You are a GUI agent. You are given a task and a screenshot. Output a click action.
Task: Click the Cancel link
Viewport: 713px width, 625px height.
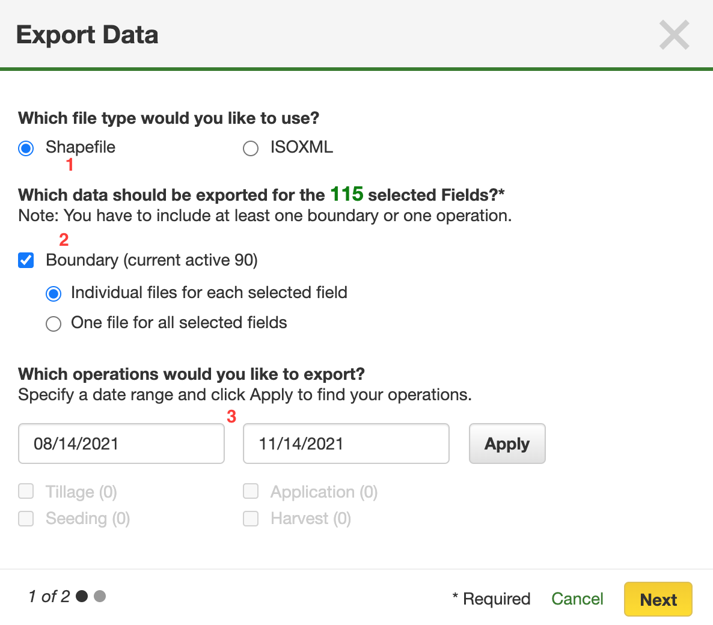tap(577, 599)
